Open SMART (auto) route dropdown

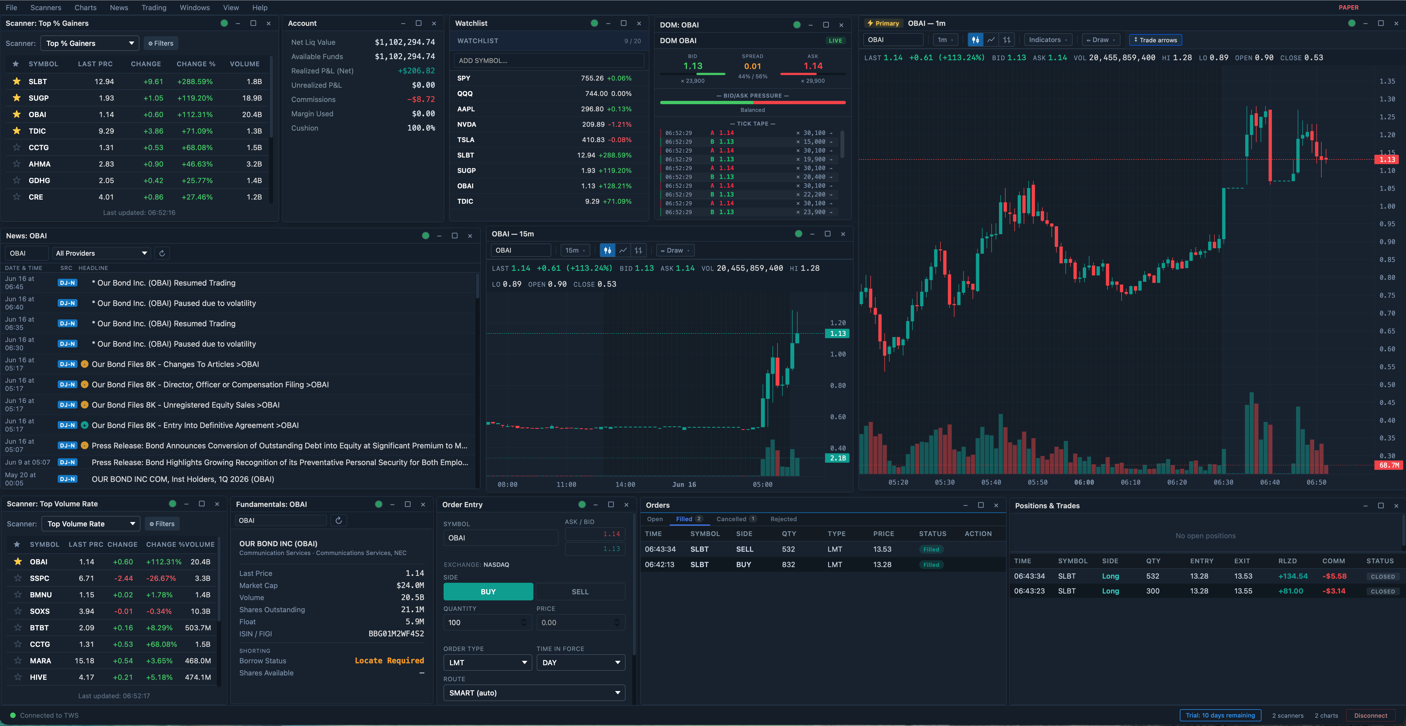pos(534,693)
